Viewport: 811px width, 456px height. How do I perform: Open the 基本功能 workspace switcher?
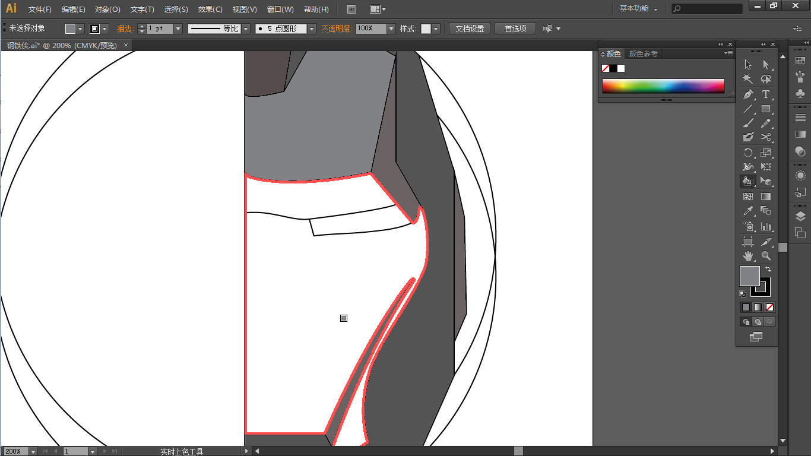click(x=639, y=9)
